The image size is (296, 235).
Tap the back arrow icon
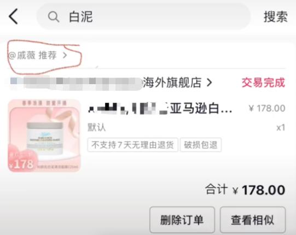click(x=13, y=16)
